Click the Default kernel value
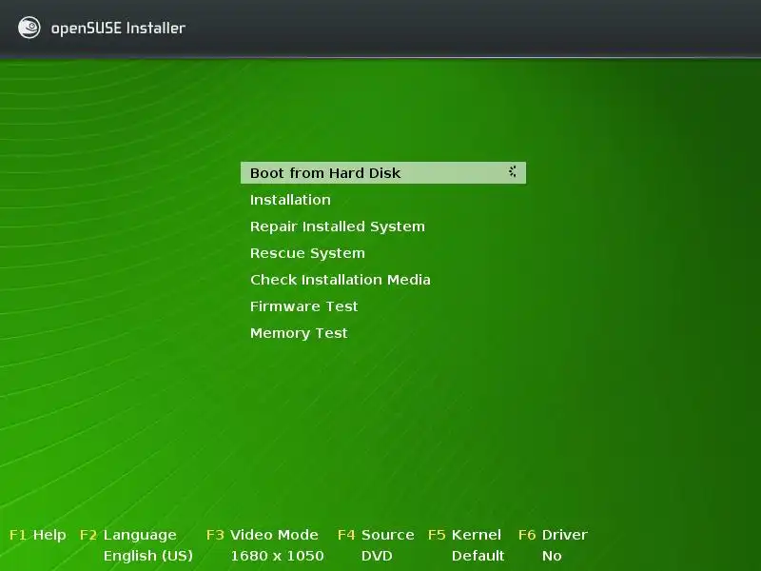Image resolution: width=761 pixels, height=571 pixels. pos(478,556)
